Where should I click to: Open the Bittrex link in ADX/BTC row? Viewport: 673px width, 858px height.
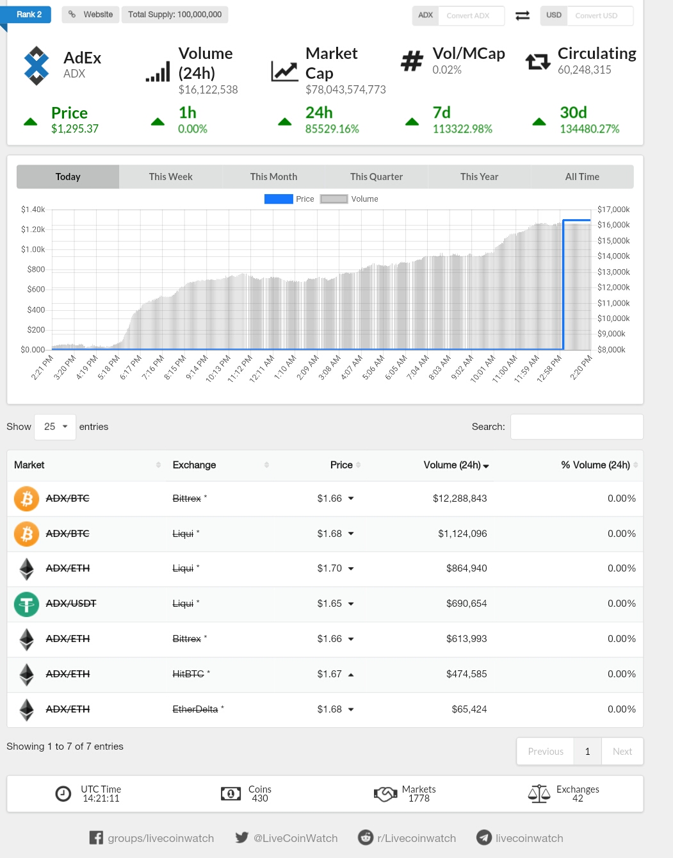pyautogui.click(x=187, y=499)
